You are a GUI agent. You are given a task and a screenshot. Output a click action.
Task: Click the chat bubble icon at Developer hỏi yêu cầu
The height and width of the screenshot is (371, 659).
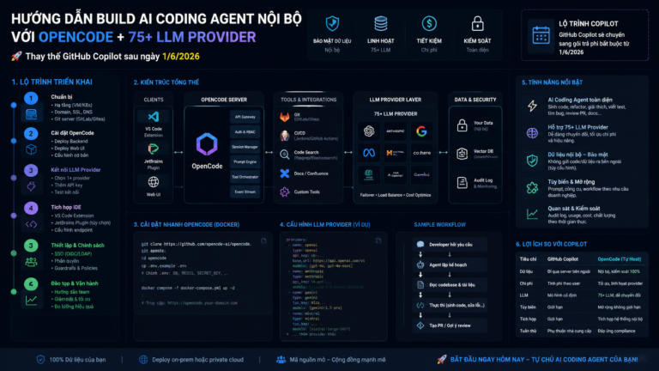point(420,245)
